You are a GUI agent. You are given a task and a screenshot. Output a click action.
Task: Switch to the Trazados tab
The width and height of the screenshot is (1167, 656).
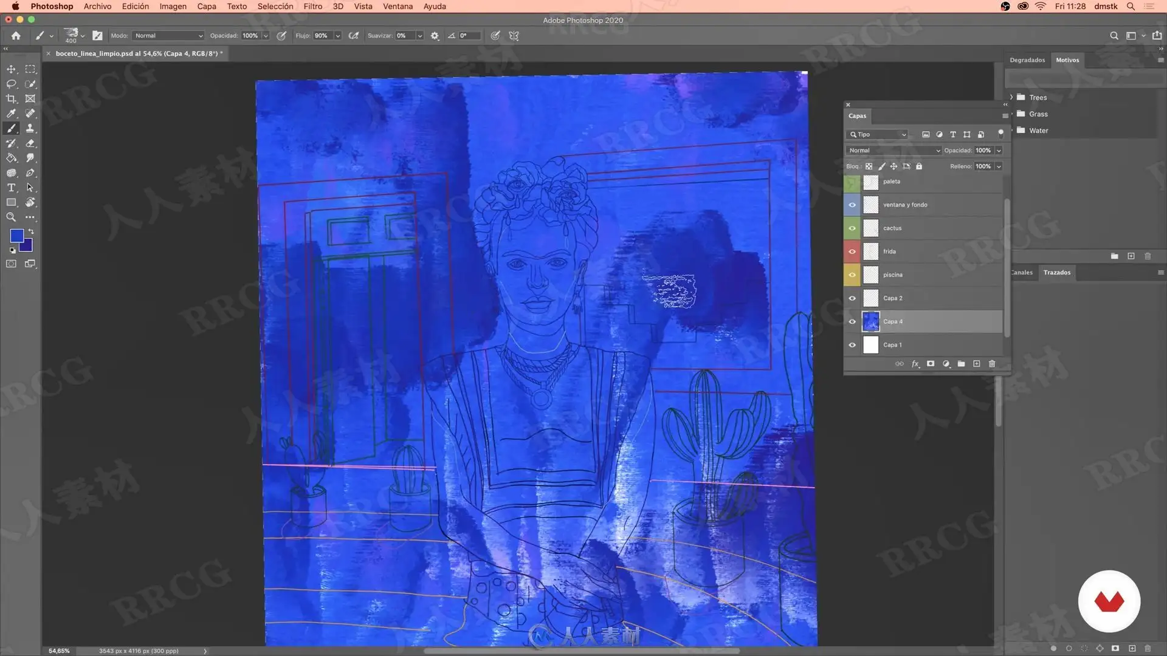click(x=1056, y=272)
